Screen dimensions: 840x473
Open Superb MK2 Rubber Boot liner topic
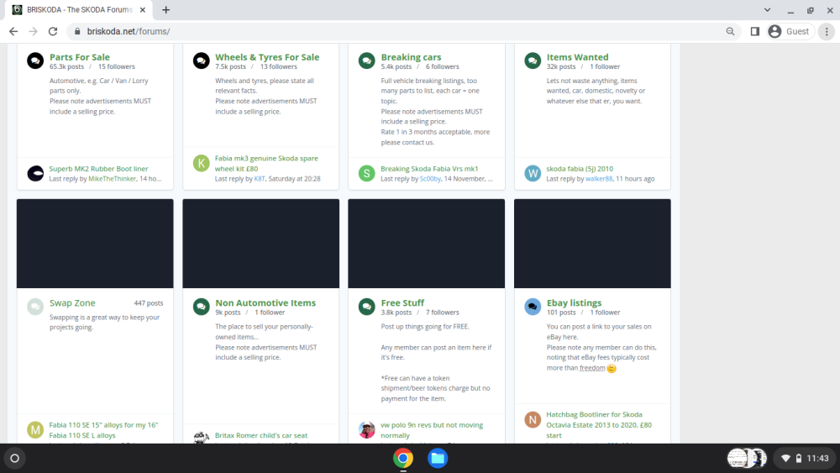(x=98, y=168)
